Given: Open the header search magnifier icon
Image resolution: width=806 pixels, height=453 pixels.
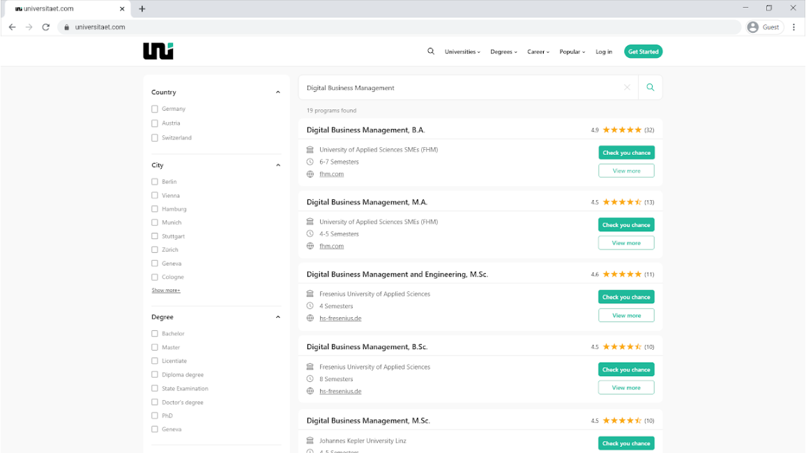Looking at the screenshot, I should (431, 52).
